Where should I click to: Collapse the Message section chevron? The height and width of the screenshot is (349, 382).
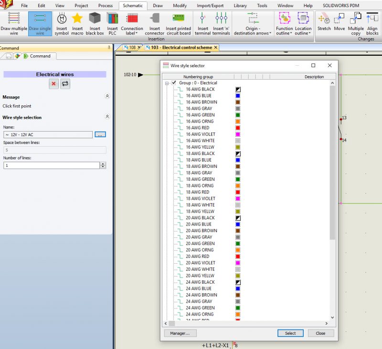pyautogui.click(x=107, y=97)
